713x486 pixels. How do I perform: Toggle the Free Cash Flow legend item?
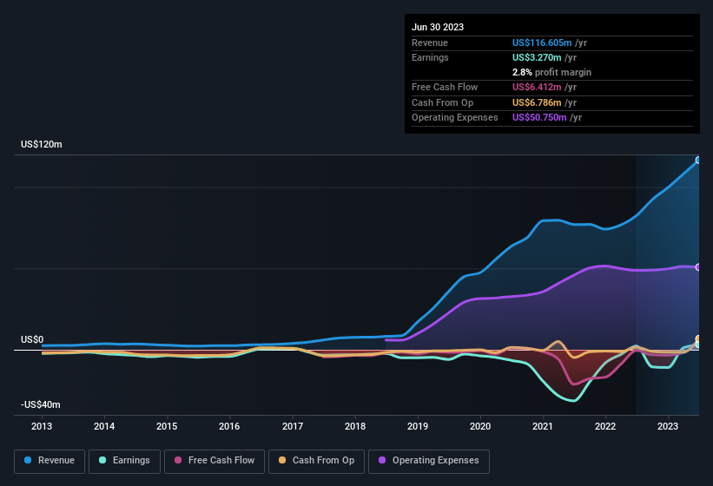216,461
